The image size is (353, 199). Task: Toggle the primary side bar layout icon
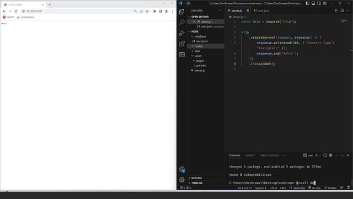308,3
